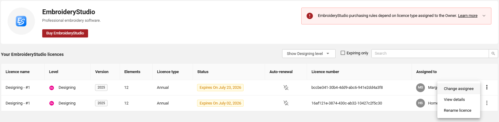Click the red alert exclamation icon
The width and height of the screenshot is (499, 122).
[x=309, y=16]
